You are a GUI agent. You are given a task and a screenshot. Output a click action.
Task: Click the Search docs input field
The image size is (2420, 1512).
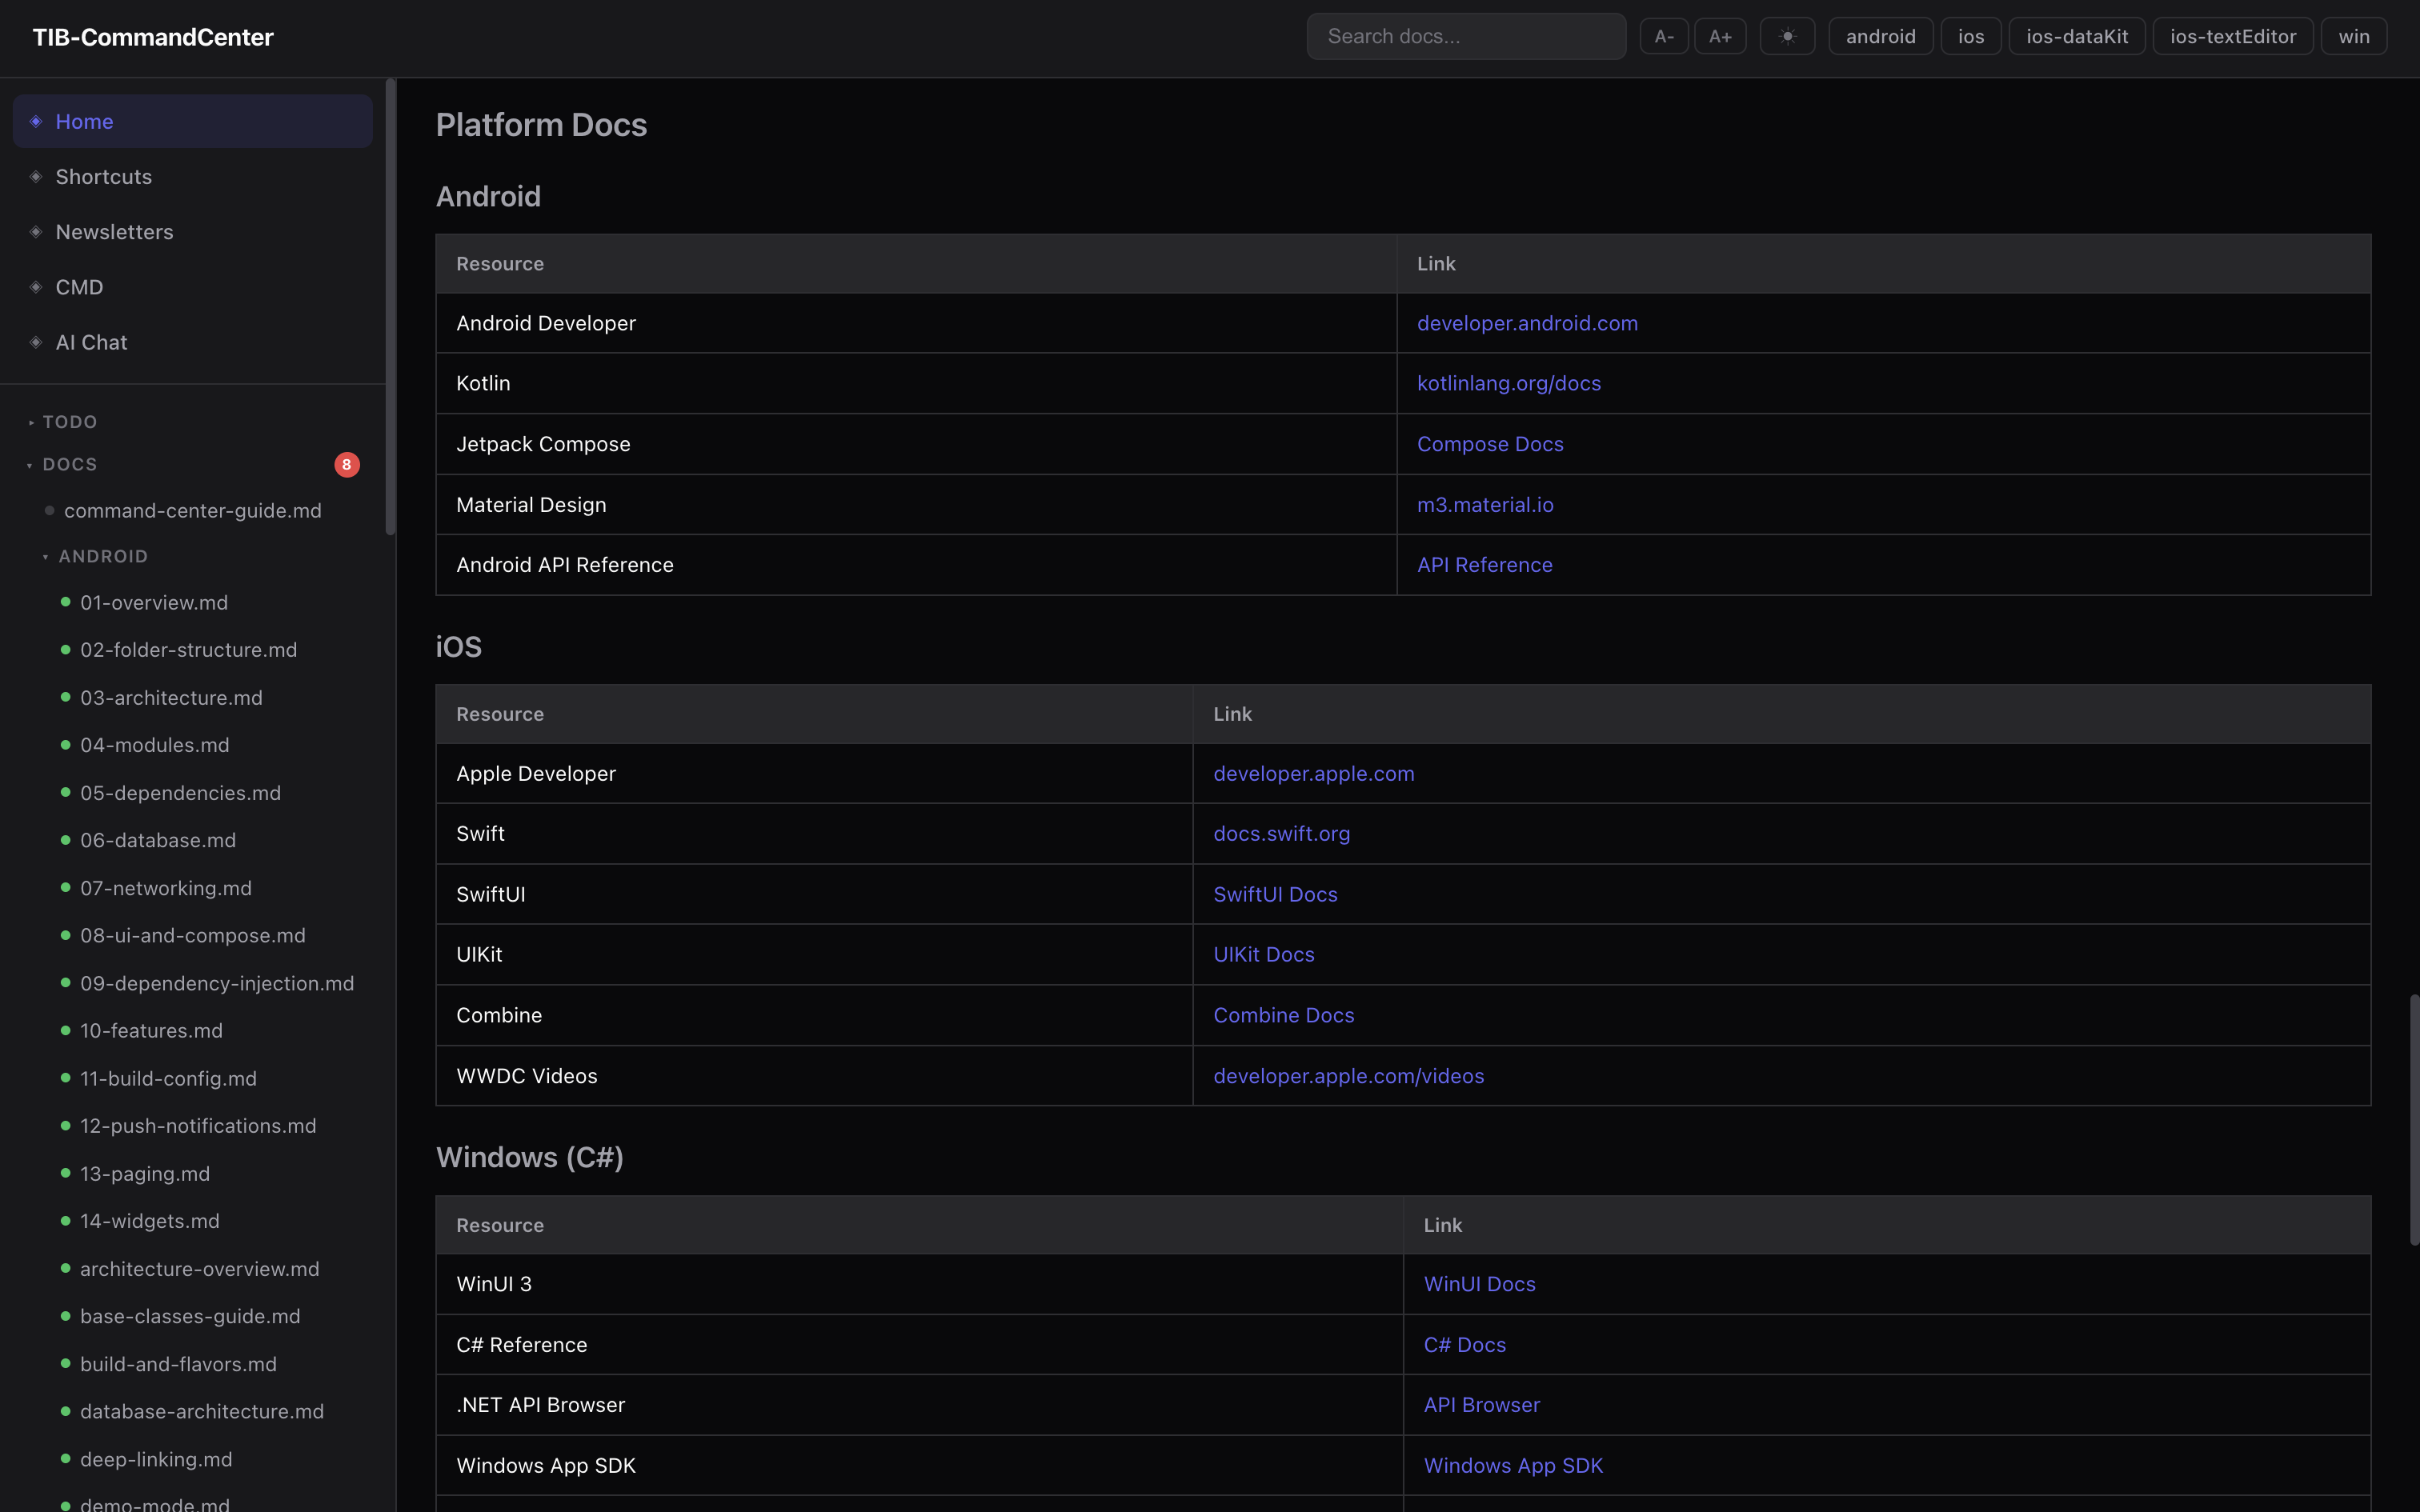point(1465,35)
